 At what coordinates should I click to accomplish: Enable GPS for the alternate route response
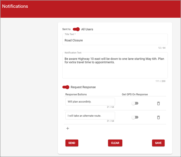[x=135, y=117]
